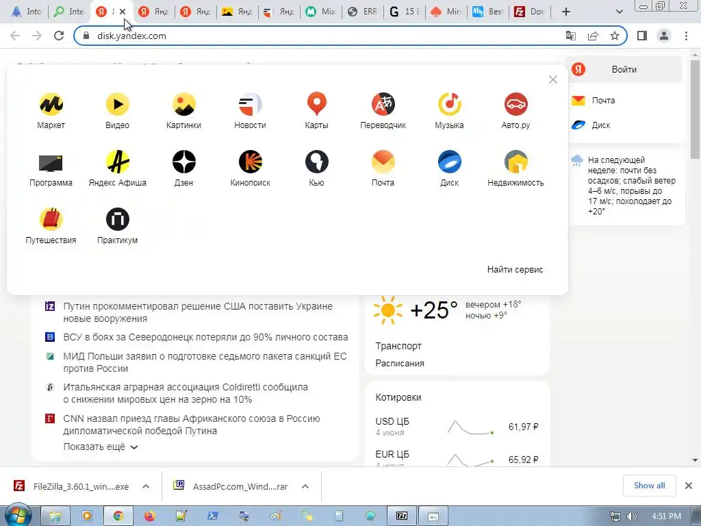Switch to the Best tab
The width and height of the screenshot is (701, 526).
(x=487, y=12)
